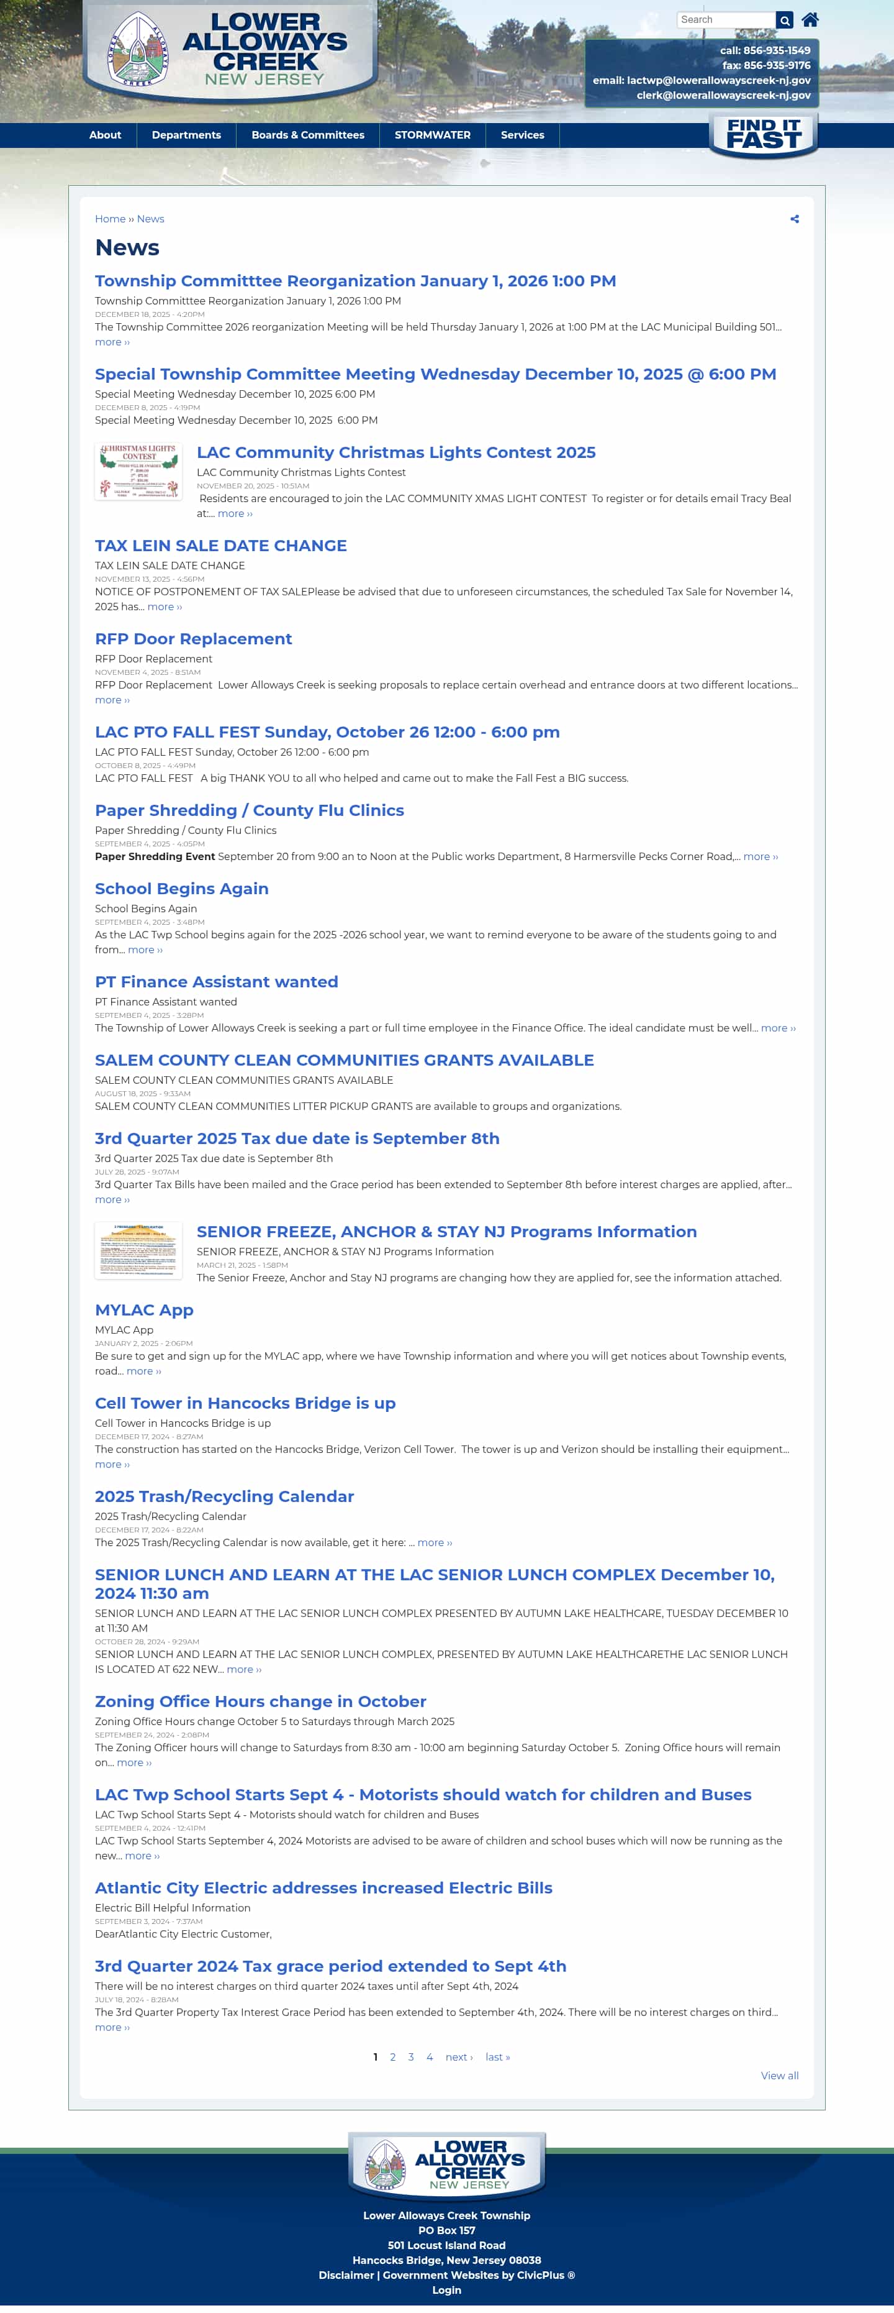Open Zoning Office Hours change in October
The image size is (894, 2313).
point(261,1702)
